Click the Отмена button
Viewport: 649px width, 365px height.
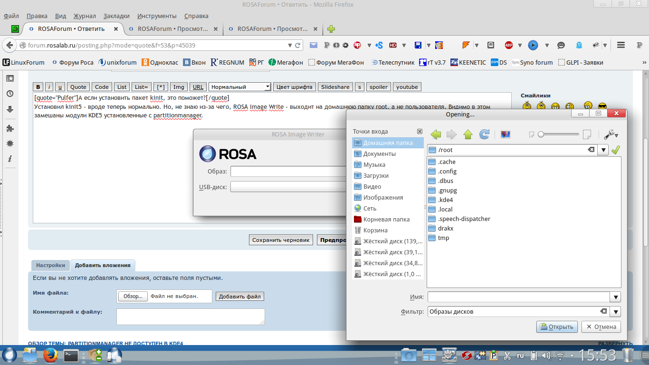pos(601,327)
